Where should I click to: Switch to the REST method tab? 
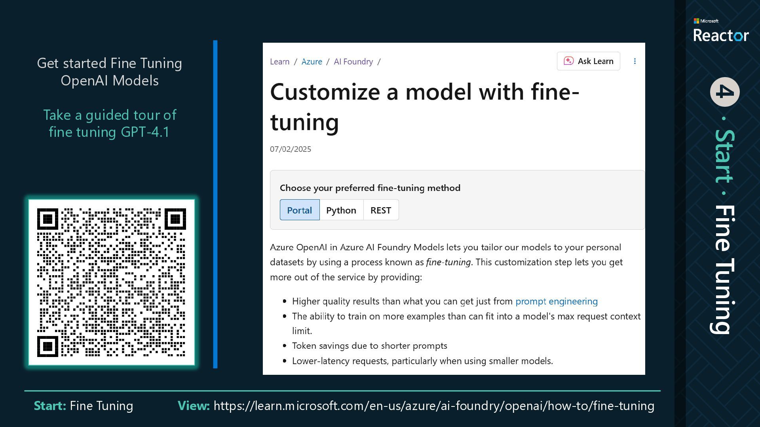coord(381,210)
